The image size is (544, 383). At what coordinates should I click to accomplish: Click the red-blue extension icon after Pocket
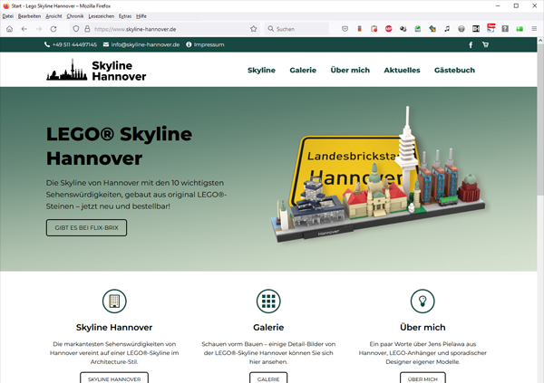pos(359,29)
